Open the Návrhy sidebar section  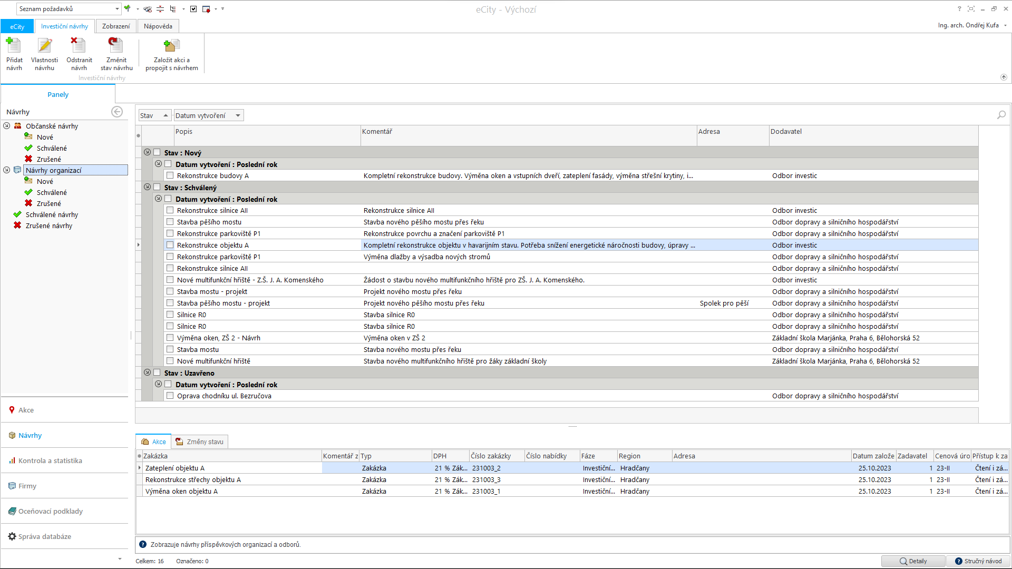64,435
